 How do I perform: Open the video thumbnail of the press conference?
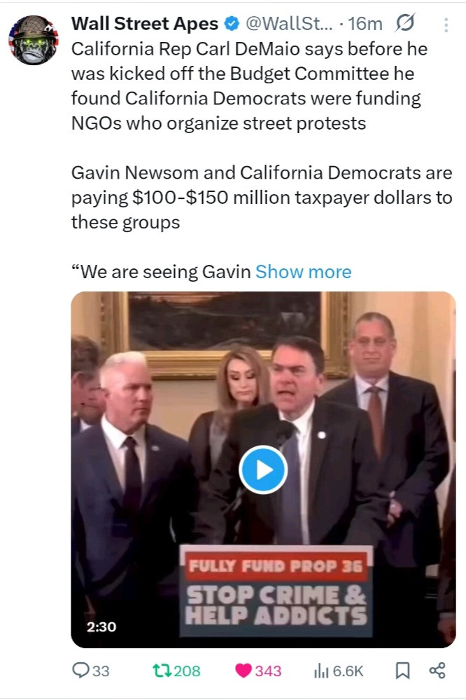[x=263, y=469]
